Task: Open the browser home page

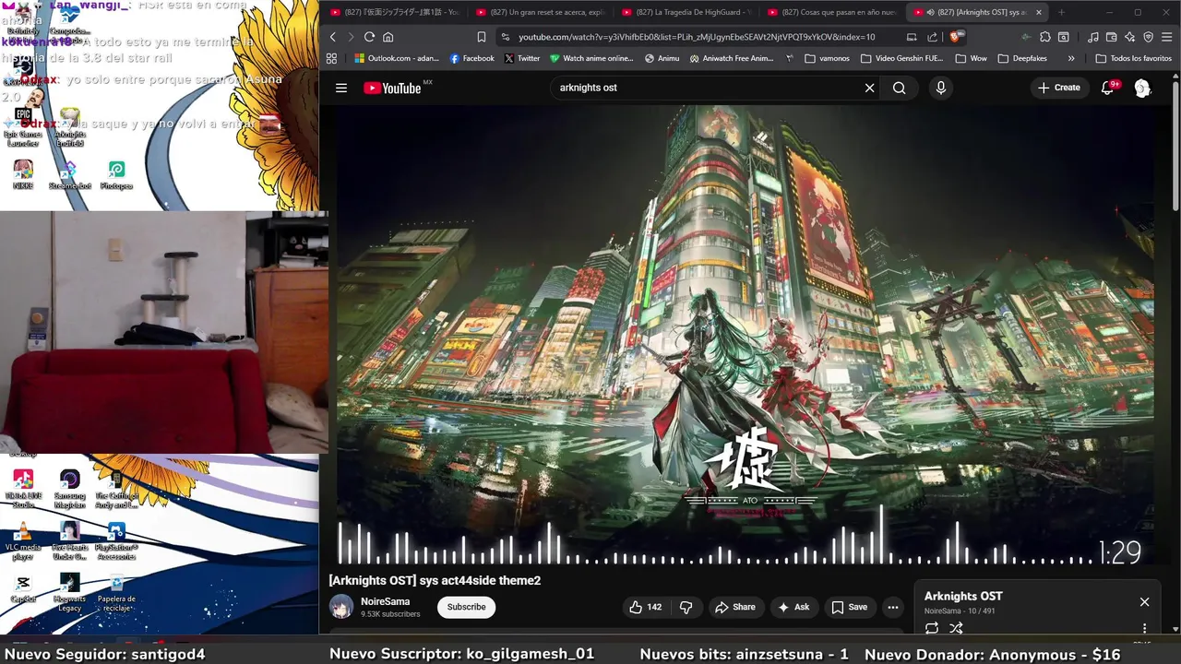Action: pos(388,37)
